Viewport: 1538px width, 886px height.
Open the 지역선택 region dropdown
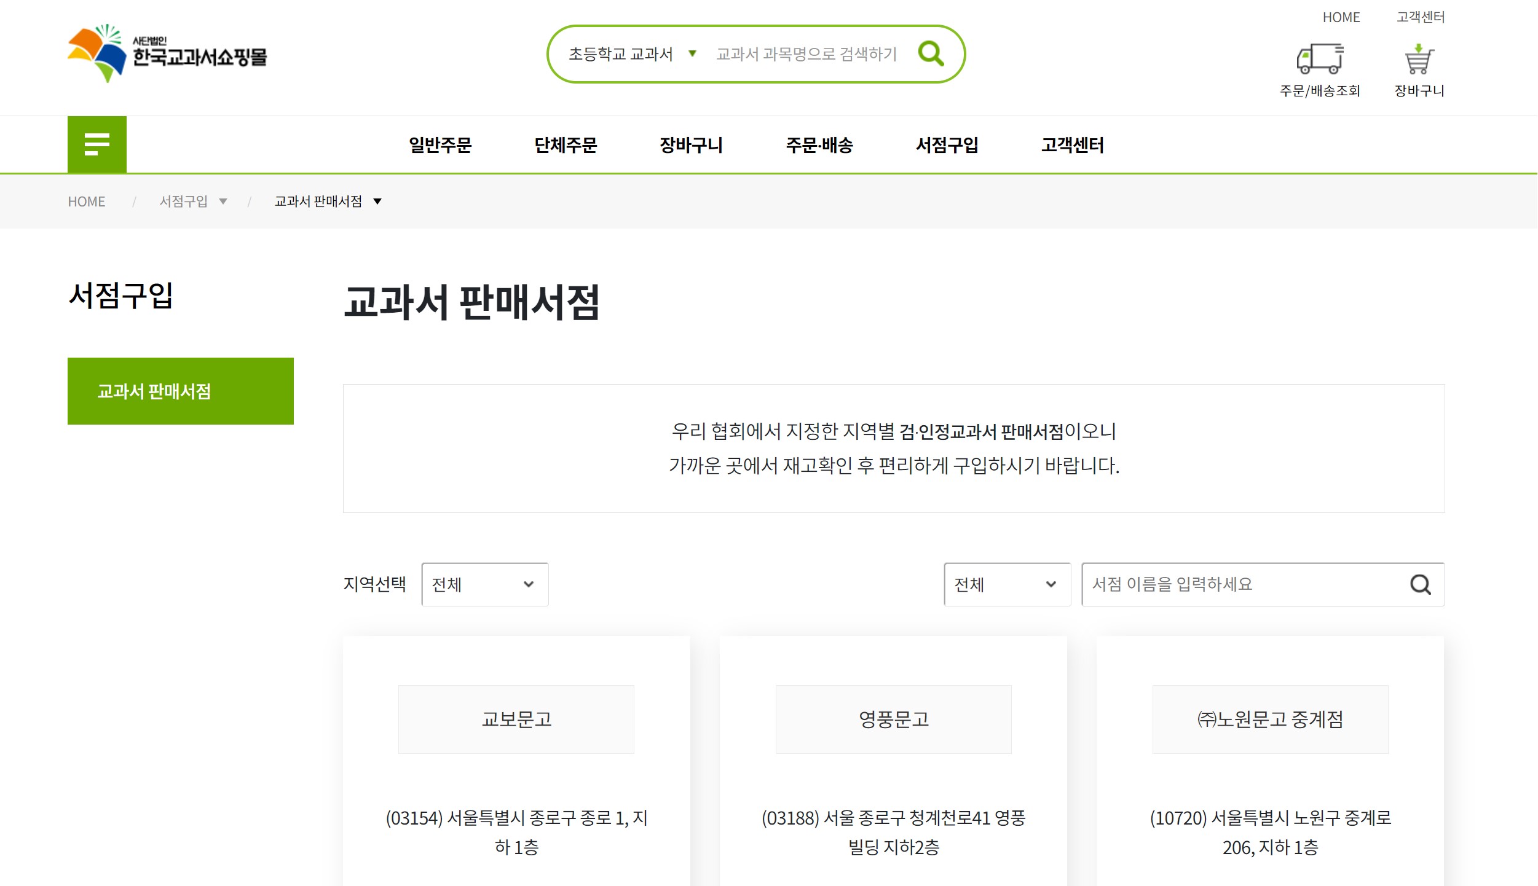tap(484, 584)
